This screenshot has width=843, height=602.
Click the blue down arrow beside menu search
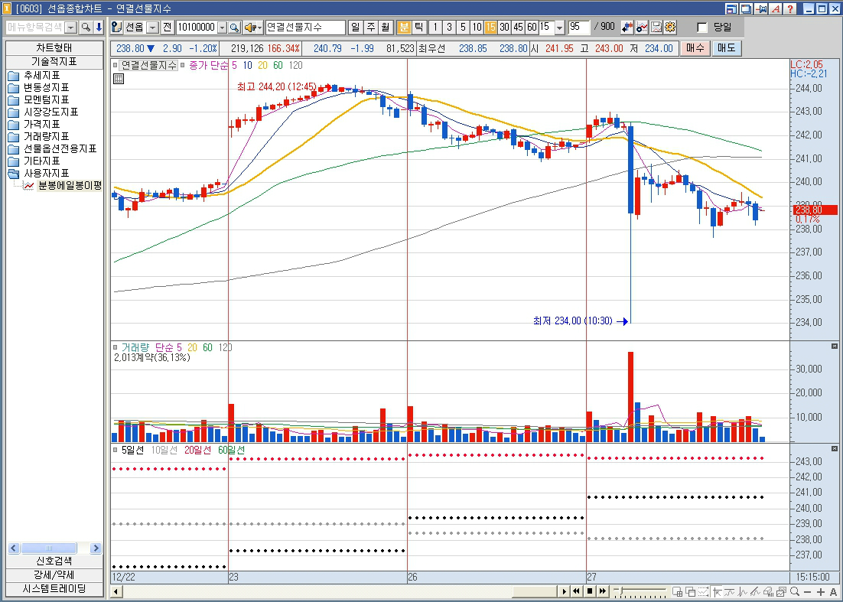point(99,28)
